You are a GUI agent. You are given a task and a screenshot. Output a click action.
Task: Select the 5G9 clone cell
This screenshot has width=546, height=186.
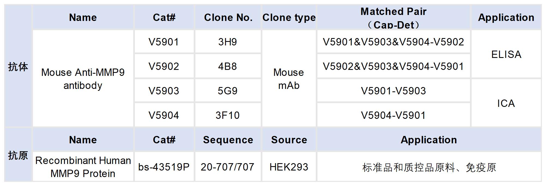227,91
